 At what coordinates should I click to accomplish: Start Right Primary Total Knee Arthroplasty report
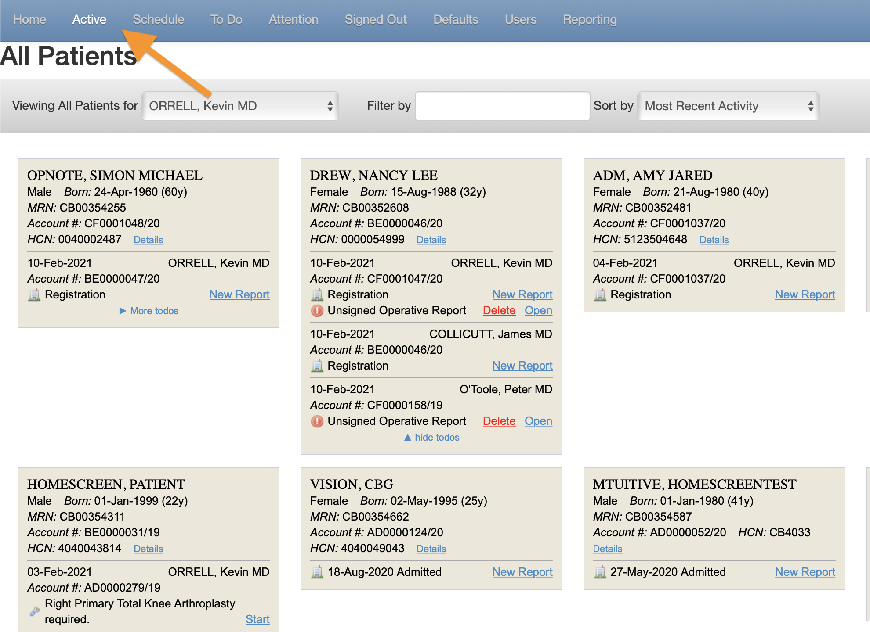pyautogui.click(x=257, y=619)
